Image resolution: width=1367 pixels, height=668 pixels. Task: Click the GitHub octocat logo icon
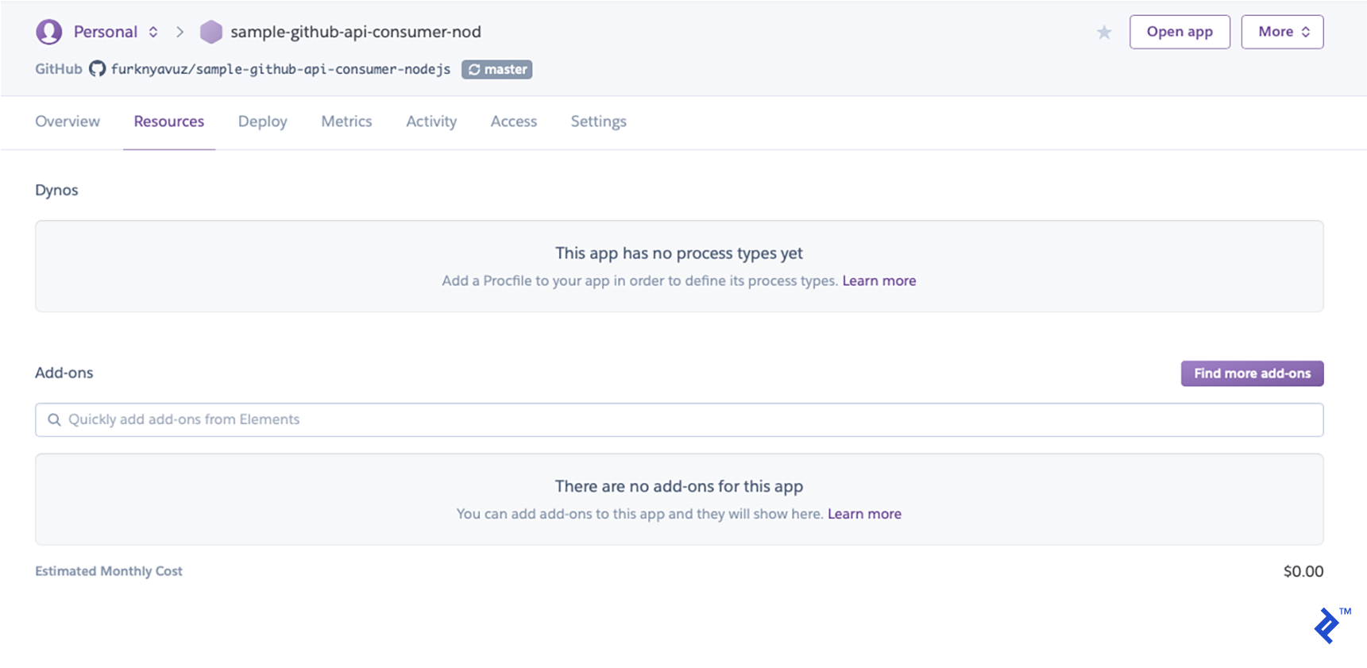pyautogui.click(x=97, y=69)
